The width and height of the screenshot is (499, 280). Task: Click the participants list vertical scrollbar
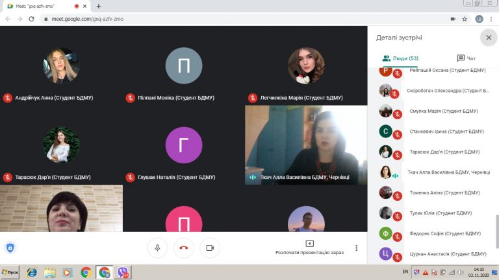497,231
